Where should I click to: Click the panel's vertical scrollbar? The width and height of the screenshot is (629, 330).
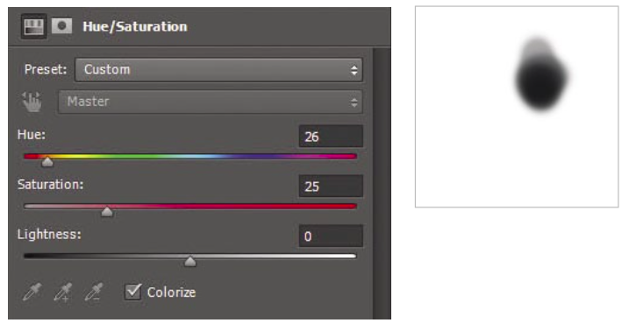click(x=382, y=184)
